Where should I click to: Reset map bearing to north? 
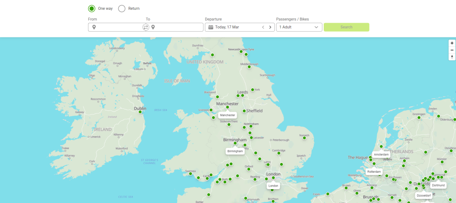[x=452, y=57]
